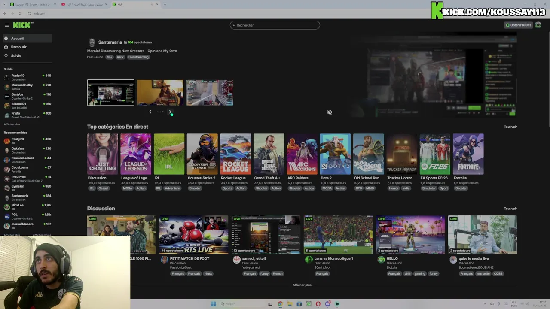Image resolution: width=550 pixels, height=309 pixels.
Task: Open the user profile avatar menu
Action: click(538, 25)
